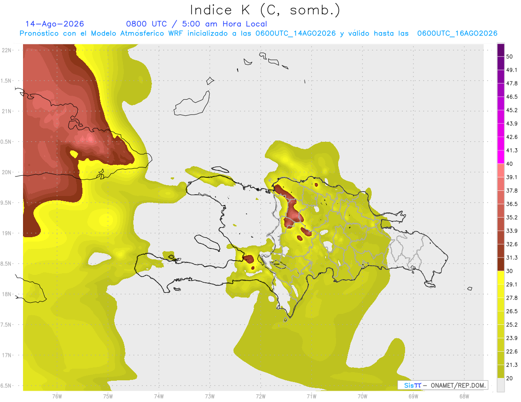Select the dark brown swatch between 30 and 31.3
The height and width of the screenshot is (402, 521).
tap(501, 264)
